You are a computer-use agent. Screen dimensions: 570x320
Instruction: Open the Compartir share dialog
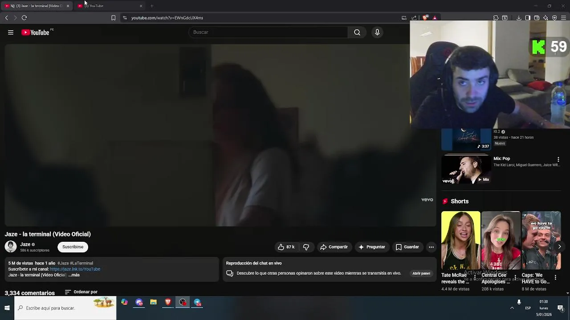(334, 247)
